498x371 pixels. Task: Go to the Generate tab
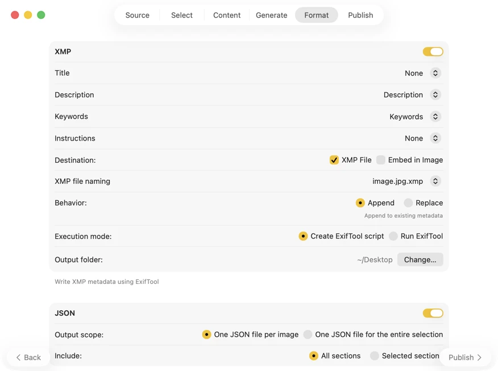pos(271,15)
